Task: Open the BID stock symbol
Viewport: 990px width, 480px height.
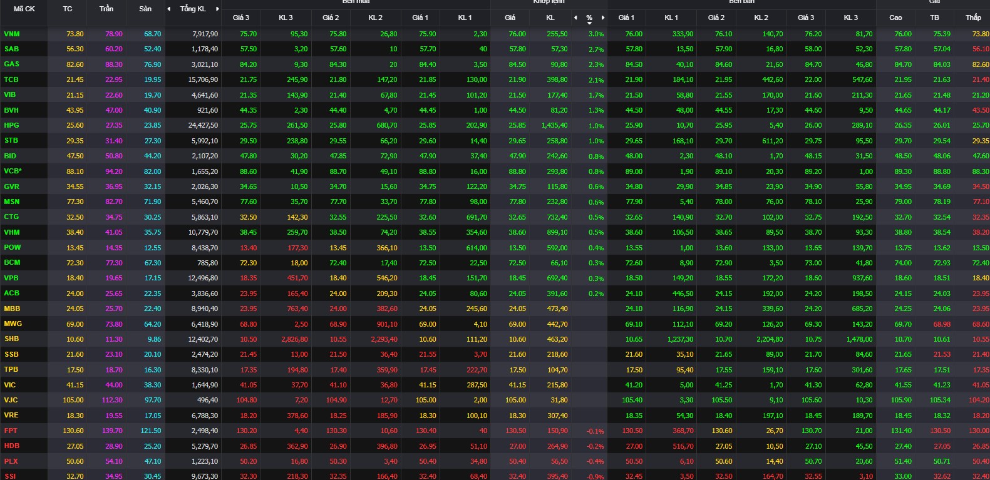Action: pos(10,156)
